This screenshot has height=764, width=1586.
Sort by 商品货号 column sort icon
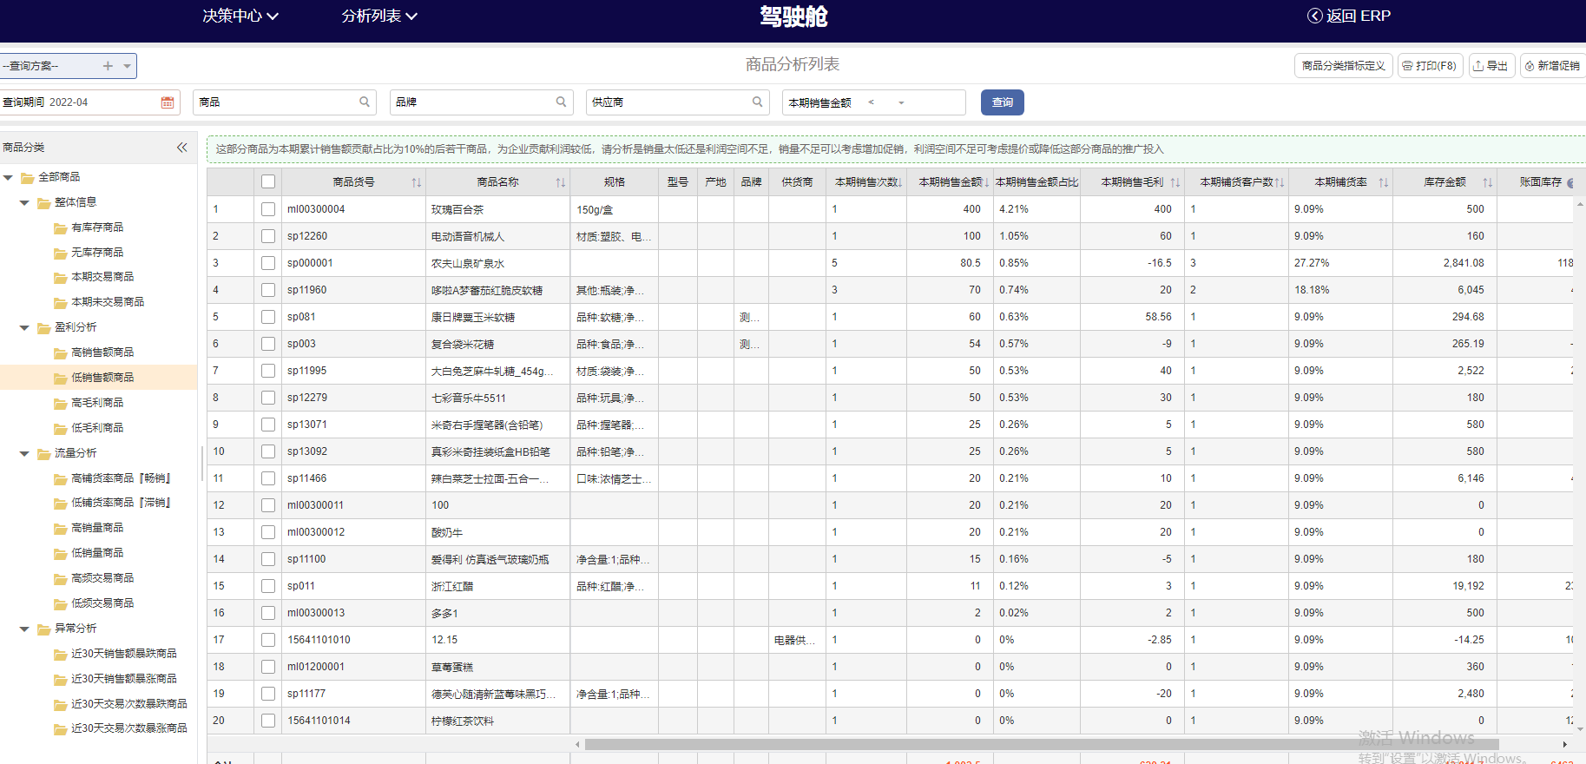pos(416,182)
